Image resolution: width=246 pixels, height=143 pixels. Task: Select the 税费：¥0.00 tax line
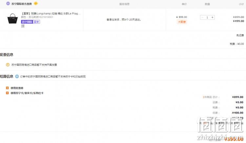tap(237, 44)
